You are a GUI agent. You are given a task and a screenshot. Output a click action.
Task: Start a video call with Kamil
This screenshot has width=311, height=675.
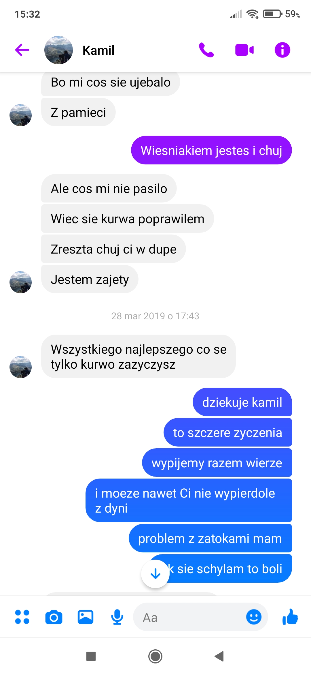(244, 50)
